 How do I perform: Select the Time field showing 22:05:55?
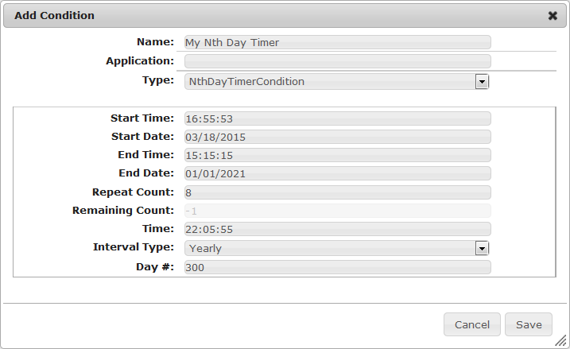click(337, 229)
